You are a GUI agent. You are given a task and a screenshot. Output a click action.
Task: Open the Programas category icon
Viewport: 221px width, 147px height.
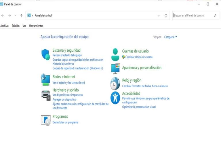coord(46,120)
